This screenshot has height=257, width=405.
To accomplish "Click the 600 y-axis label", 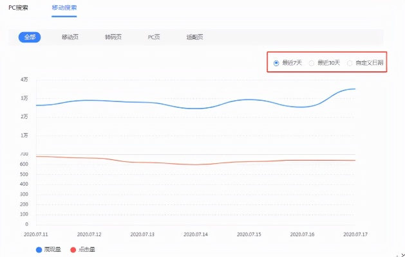I will 24,164.
